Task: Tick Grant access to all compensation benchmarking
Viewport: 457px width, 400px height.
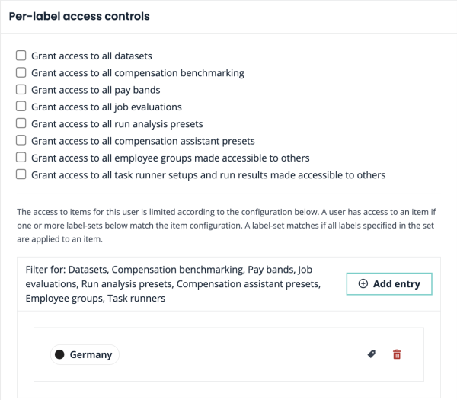Action: click(21, 73)
